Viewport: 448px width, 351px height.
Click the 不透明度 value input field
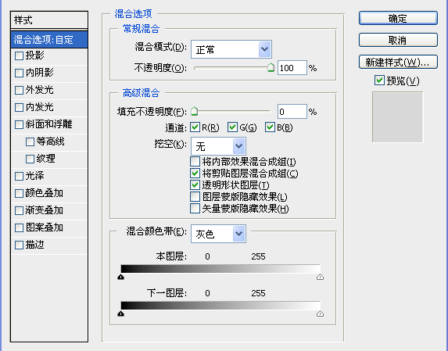pos(292,68)
